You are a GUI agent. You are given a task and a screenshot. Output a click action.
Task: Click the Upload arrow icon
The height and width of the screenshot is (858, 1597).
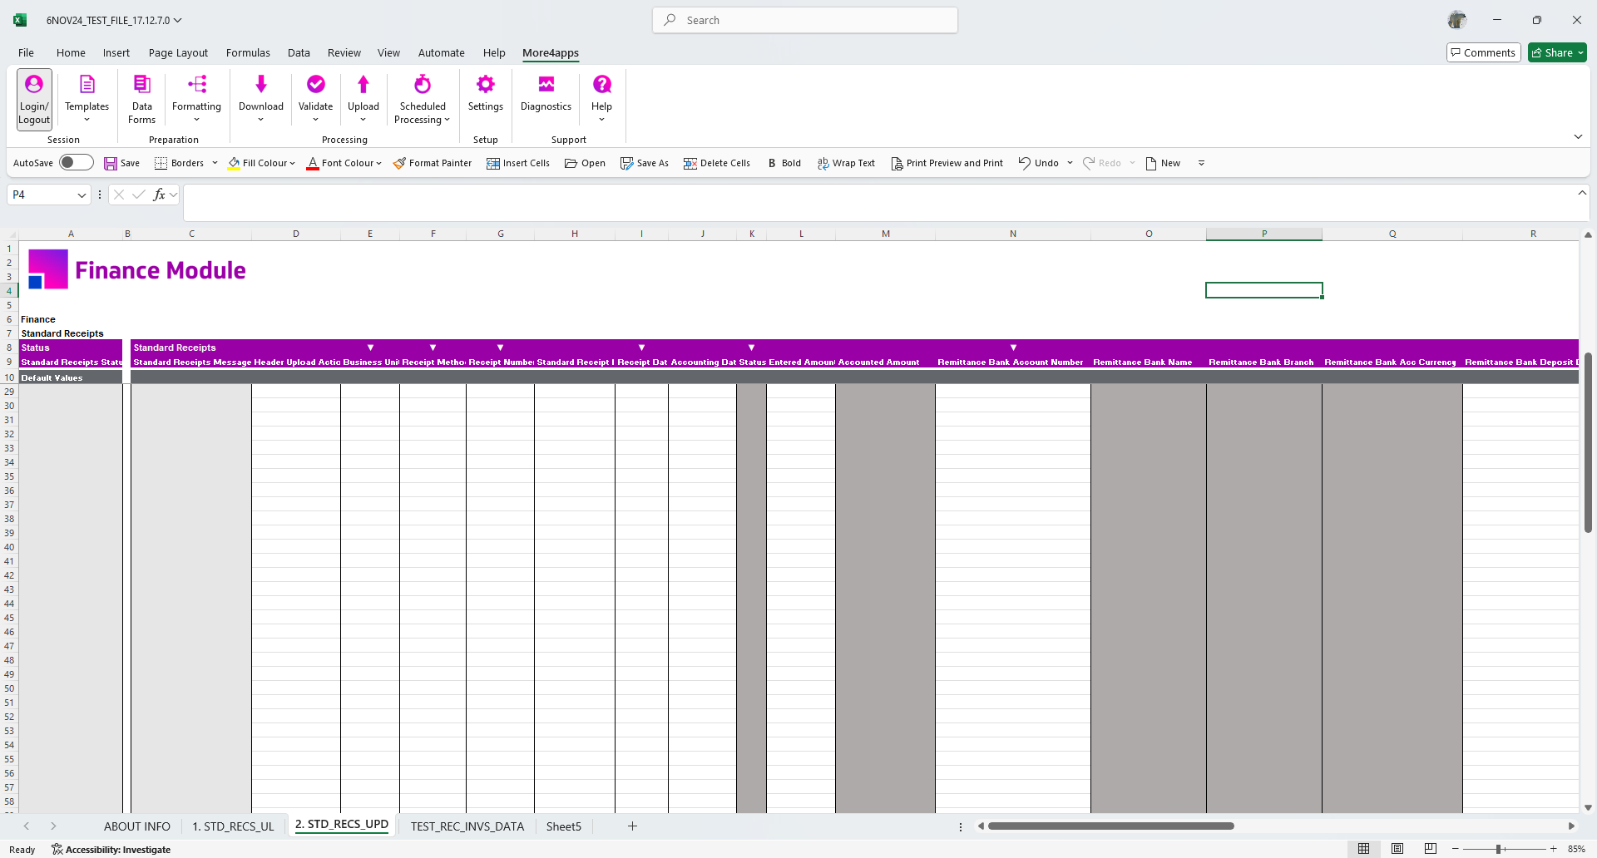(363, 84)
